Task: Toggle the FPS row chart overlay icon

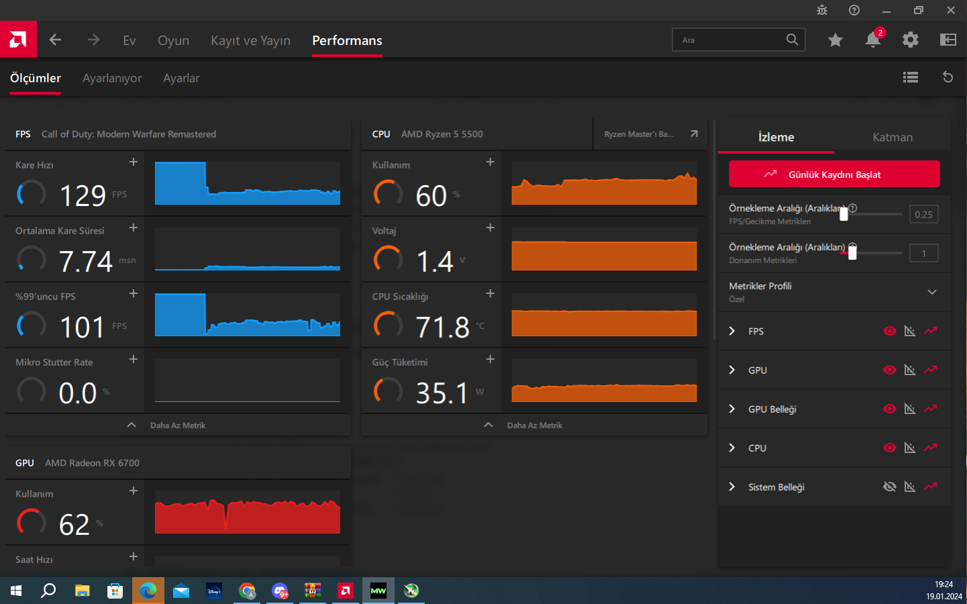Action: click(910, 331)
